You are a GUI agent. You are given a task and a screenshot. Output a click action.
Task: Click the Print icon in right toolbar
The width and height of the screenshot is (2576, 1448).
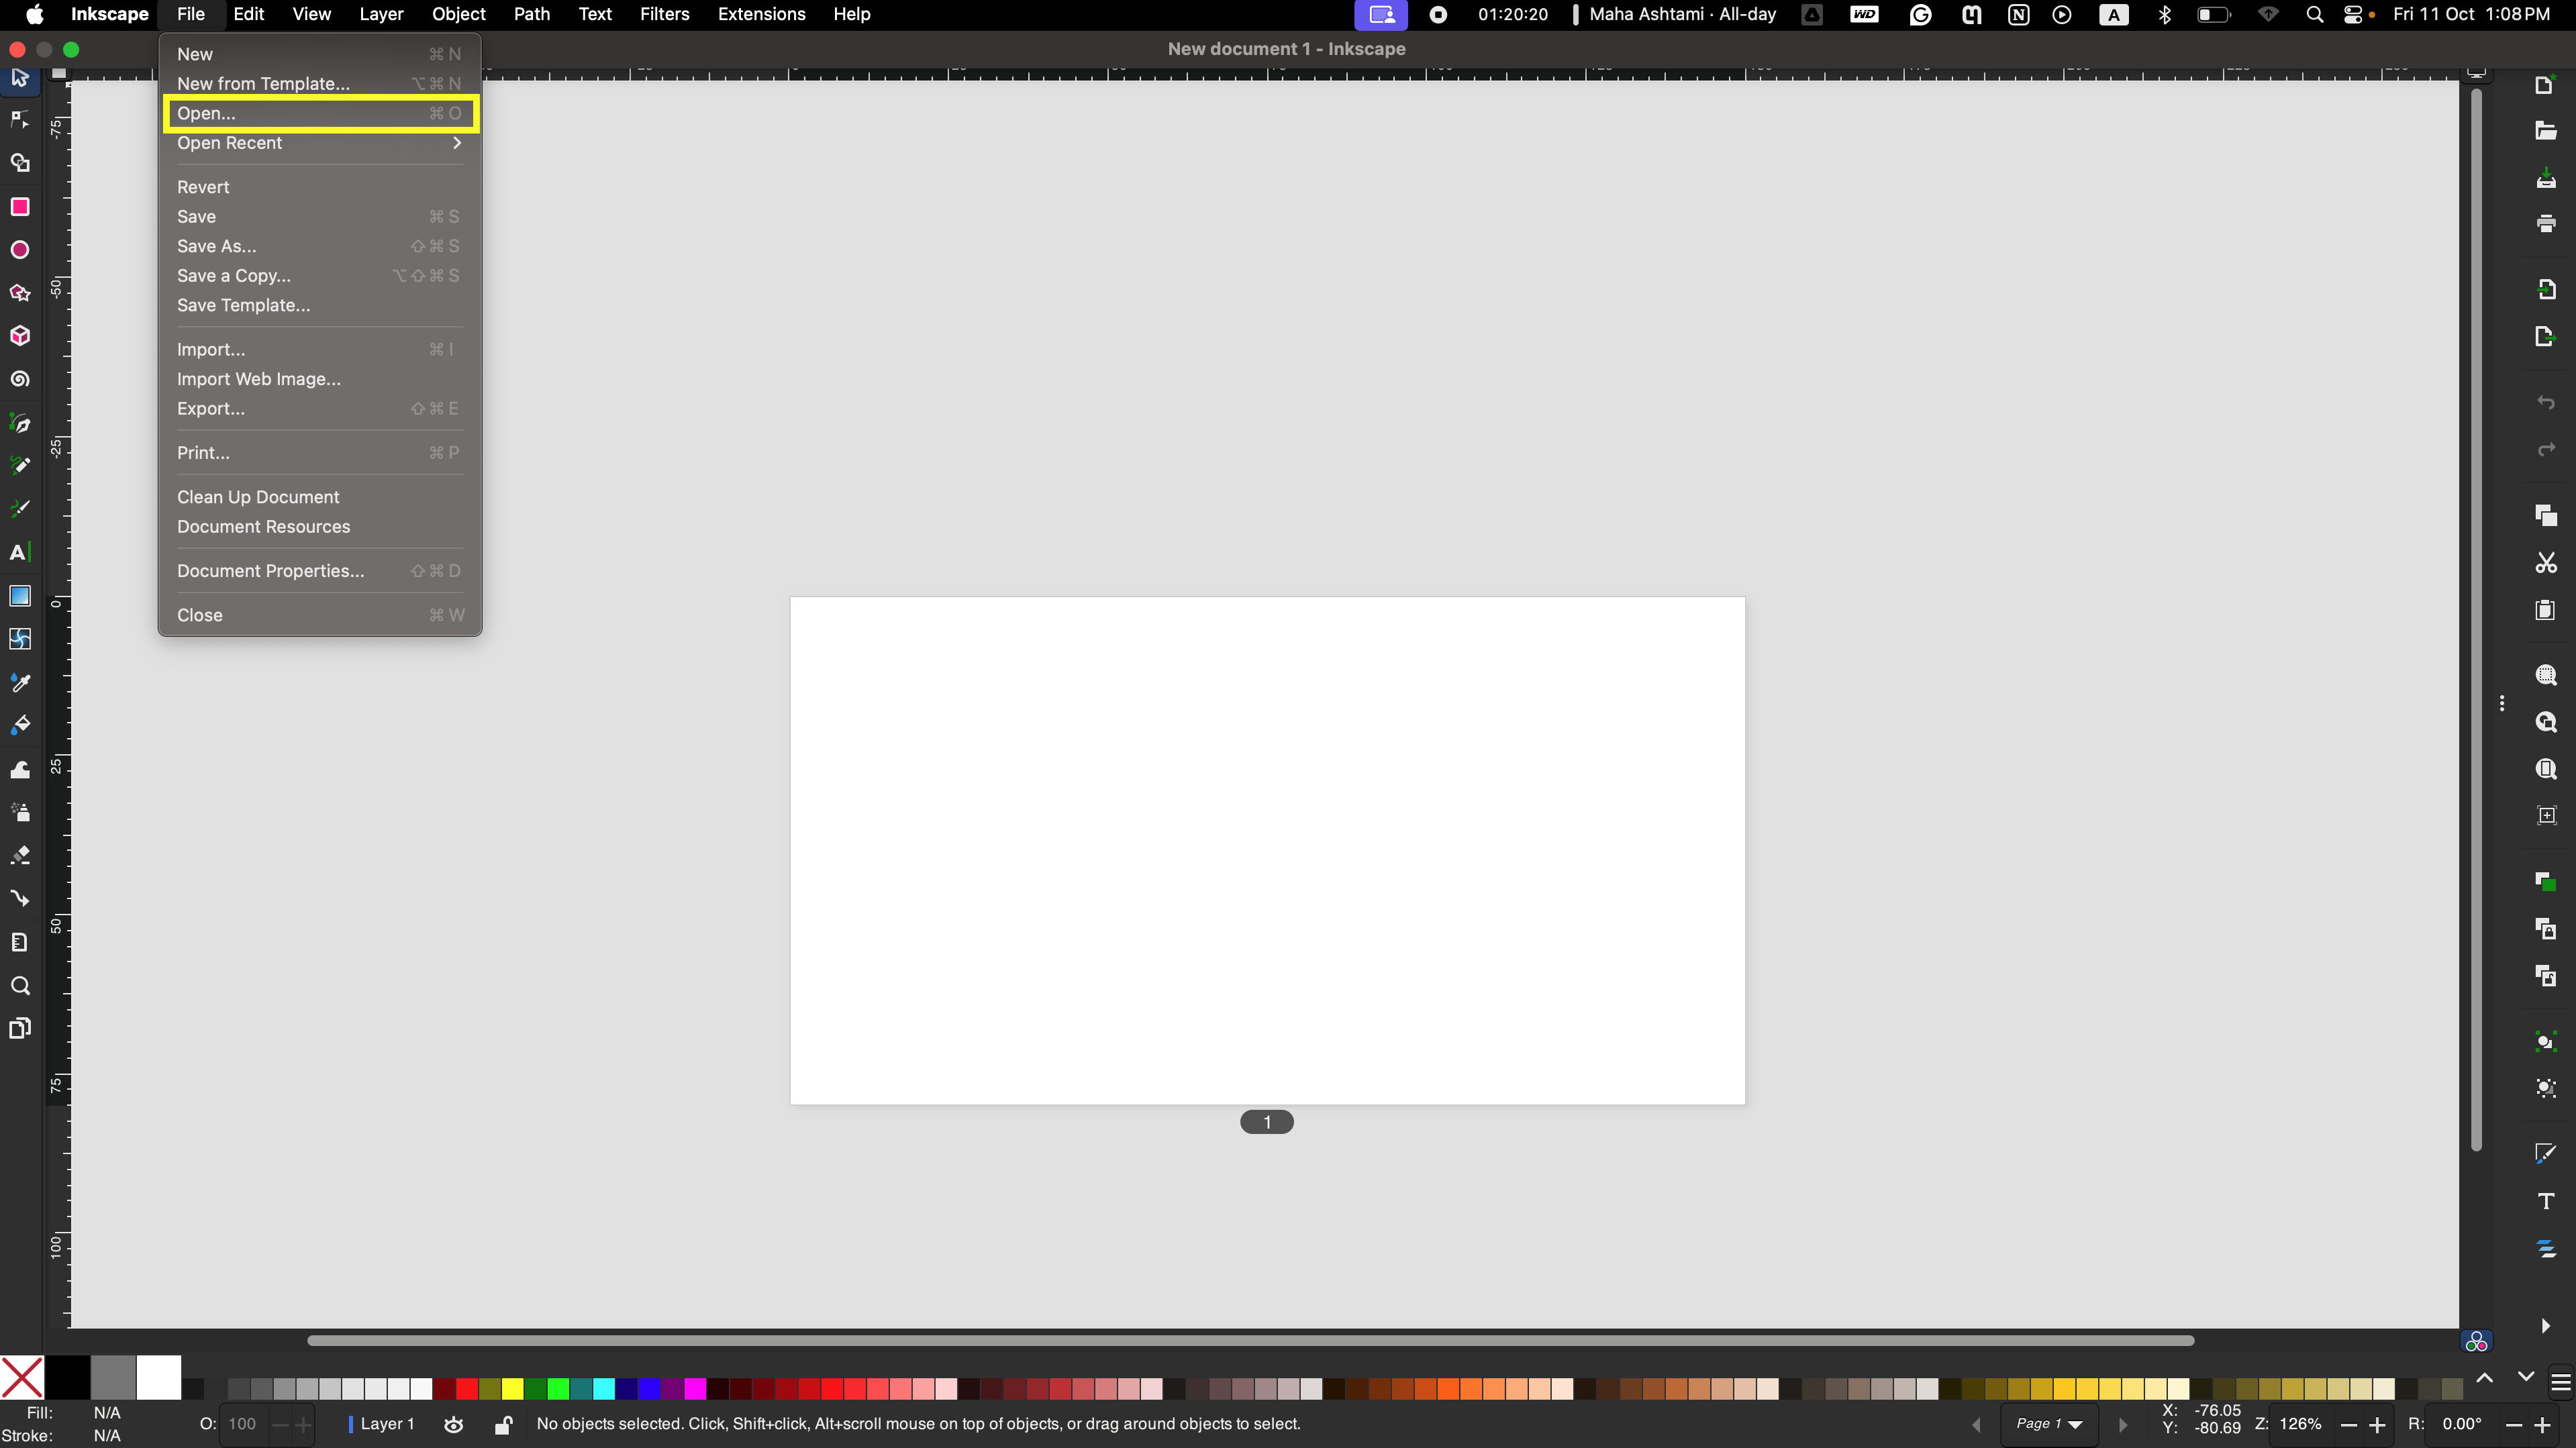pyautogui.click(x=2546, y=223)
